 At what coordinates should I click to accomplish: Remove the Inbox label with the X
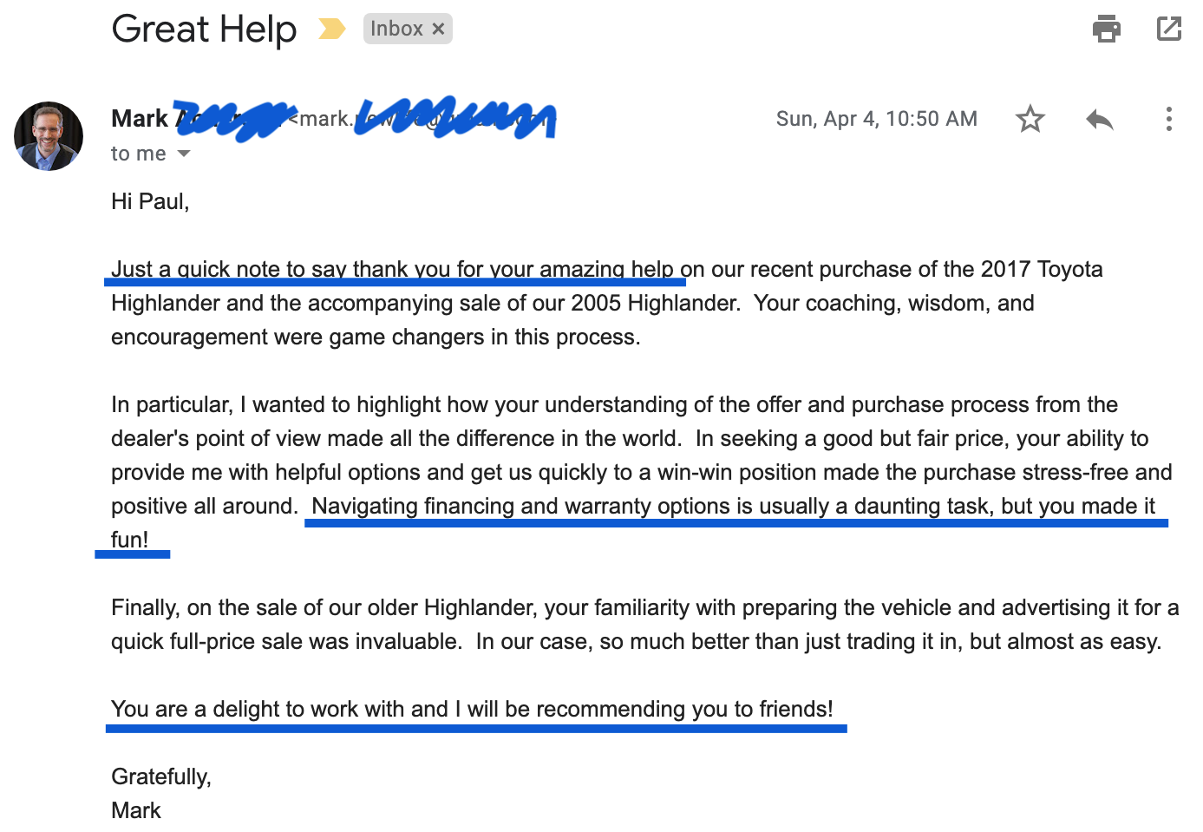(439, 29)
